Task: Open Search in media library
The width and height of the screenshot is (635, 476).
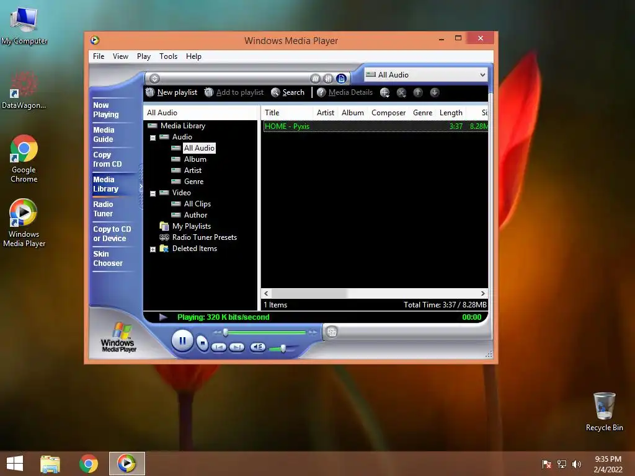Action: 288,92
